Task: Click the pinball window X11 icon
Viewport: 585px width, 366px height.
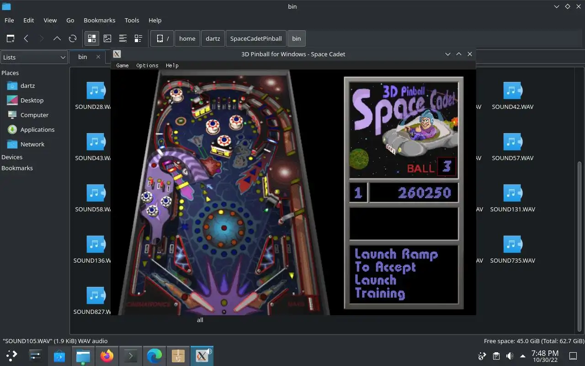Action: coord(117,54)
